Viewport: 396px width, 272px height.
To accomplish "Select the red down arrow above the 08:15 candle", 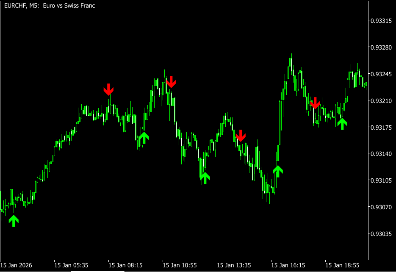I will pyautogui.click(x=108, y=90).
